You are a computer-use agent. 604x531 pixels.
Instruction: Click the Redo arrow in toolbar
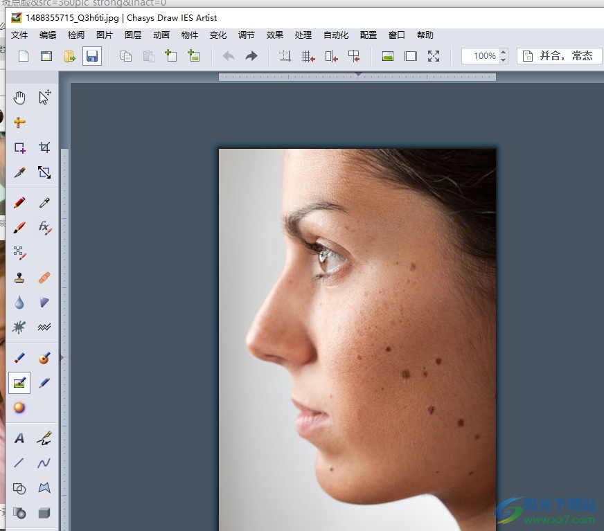tap(251, 56)
